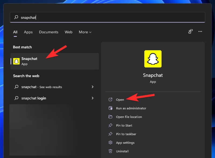Expand the 'snapchat login' web suggestion
This screenshot has height=158, width=215.
(92, 98)
